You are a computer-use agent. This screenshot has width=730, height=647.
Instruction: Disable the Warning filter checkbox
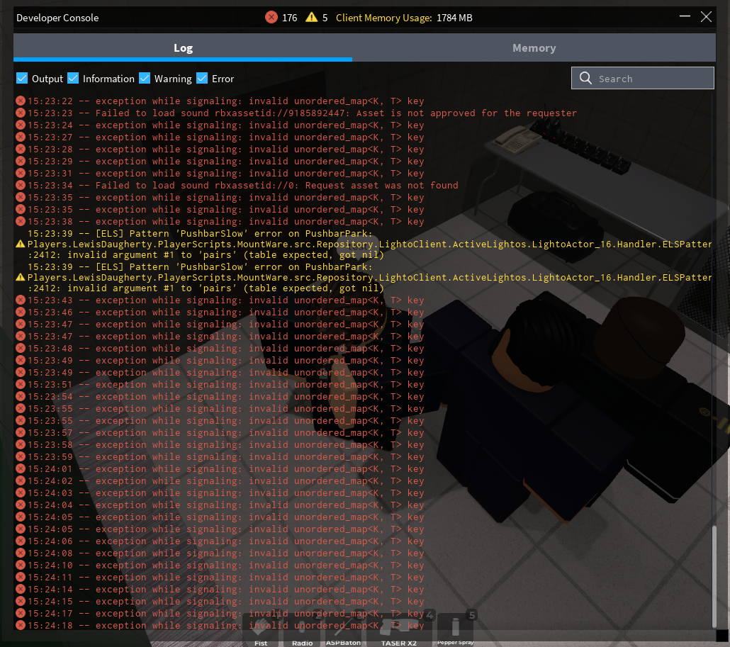click(145, 78)
